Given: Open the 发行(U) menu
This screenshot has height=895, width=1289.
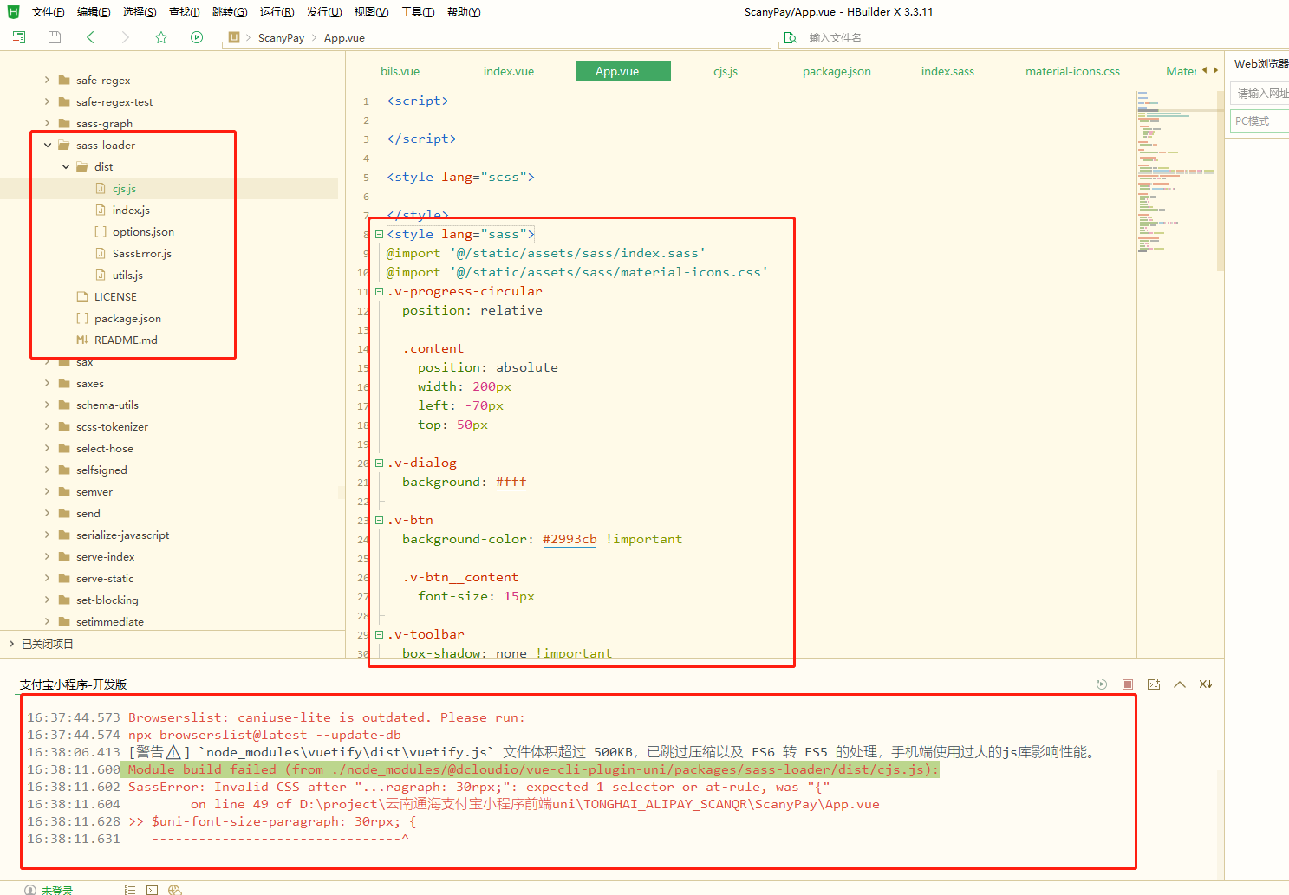Looking at the screenshot, I should coord(324,12).
